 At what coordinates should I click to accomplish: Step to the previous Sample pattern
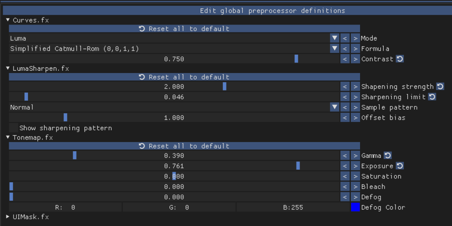(345, 107)
